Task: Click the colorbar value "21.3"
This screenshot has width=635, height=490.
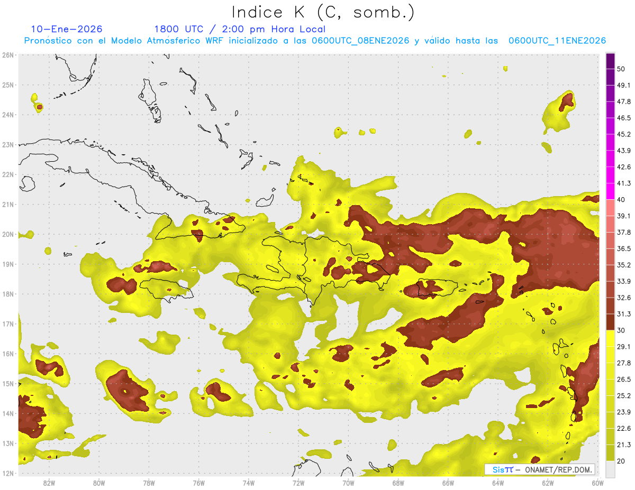Action: point(623,445)
